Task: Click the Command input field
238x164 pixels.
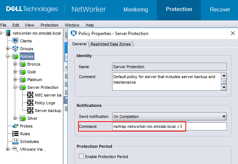Action: coord(169,126)
